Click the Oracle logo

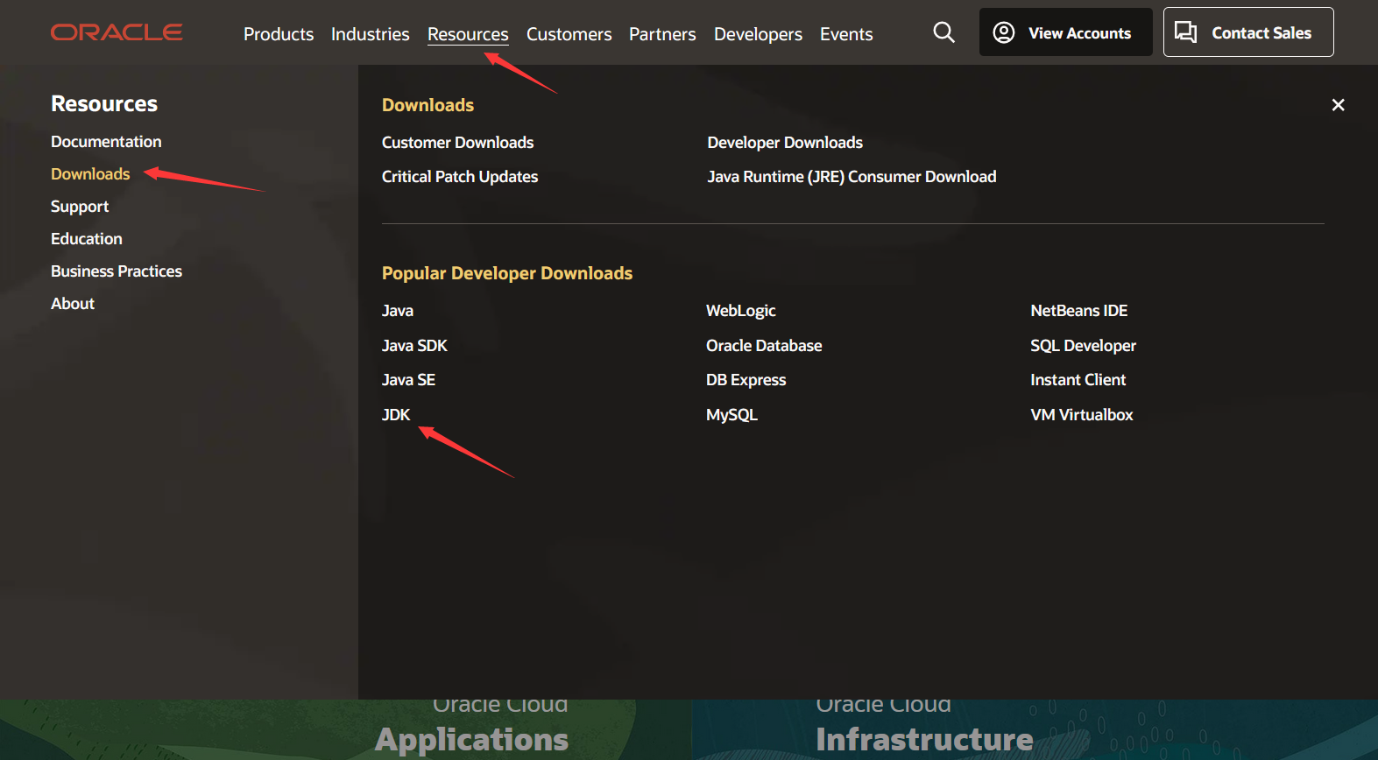click(117, 32)
